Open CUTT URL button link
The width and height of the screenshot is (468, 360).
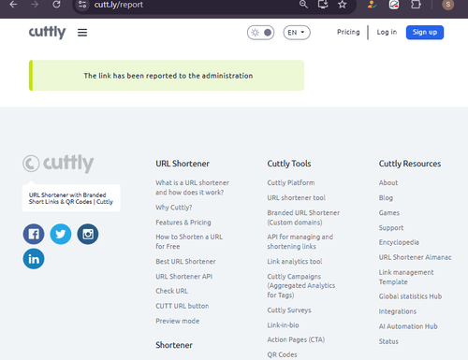point(183,306)
